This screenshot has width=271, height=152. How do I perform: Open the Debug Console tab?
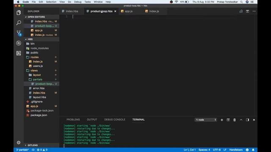pyautogui.click(x=115, y=119)
